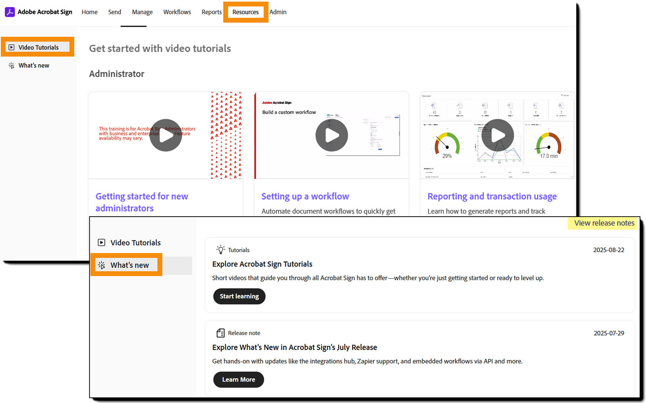This screenshot has width=646, height=403.
Task: Open the Admin section
Action: [x=278, y=12]
